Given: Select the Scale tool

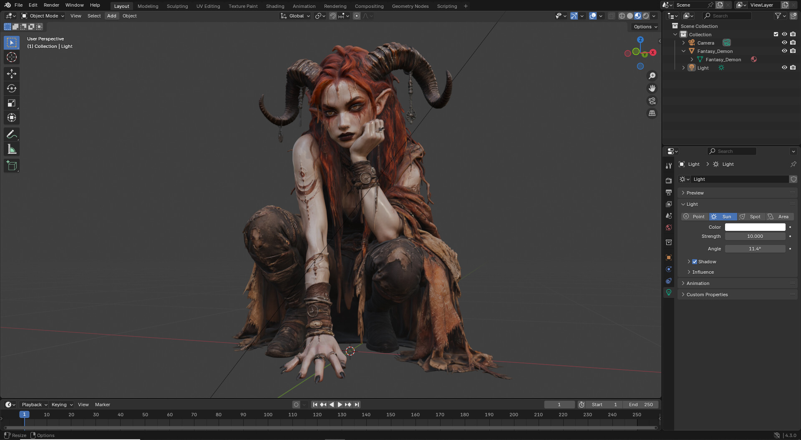Looking at the screenshot, I should (12, 103).
